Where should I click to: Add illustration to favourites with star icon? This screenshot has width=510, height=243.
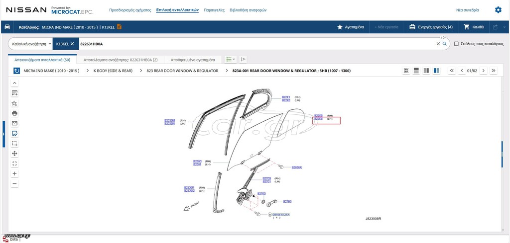coord(14,103)
